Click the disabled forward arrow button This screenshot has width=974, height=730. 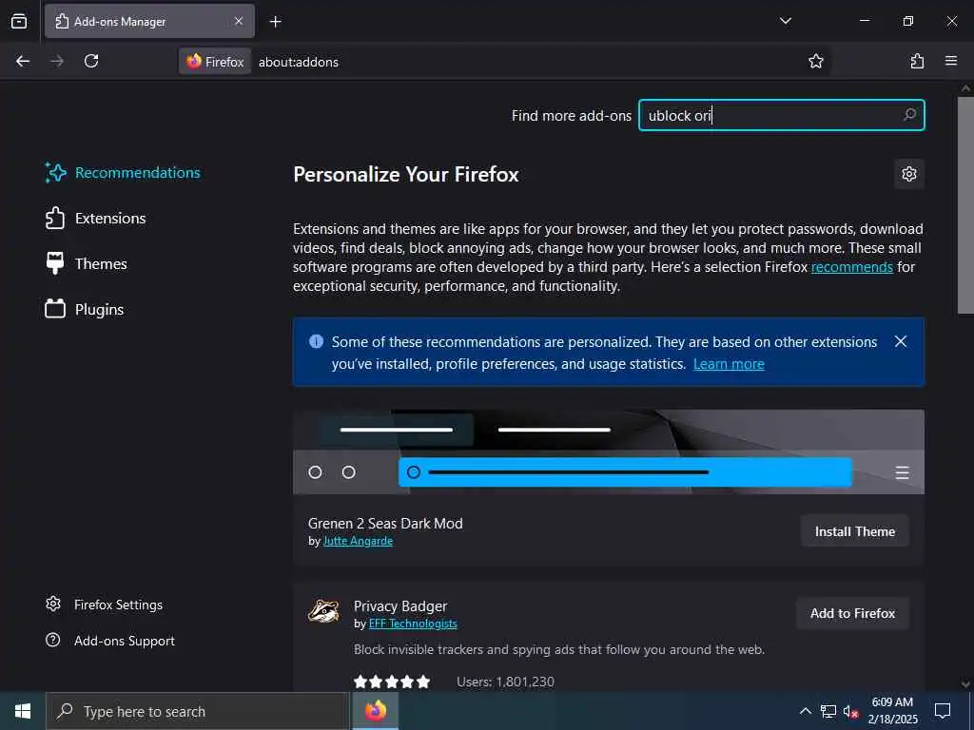click(x=57, y=61)
